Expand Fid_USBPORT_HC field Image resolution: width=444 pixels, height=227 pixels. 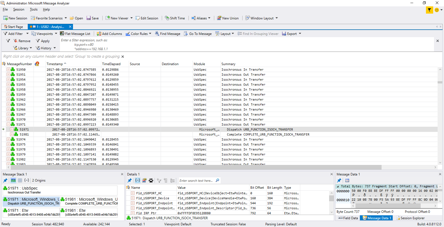(133, 193)
